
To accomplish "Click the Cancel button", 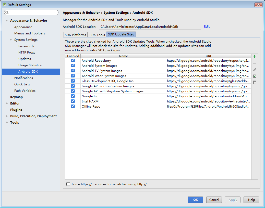I will 214,200.
